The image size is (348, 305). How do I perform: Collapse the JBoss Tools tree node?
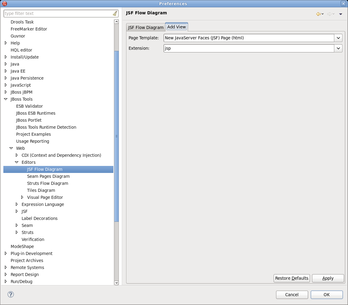coord(6,99)
